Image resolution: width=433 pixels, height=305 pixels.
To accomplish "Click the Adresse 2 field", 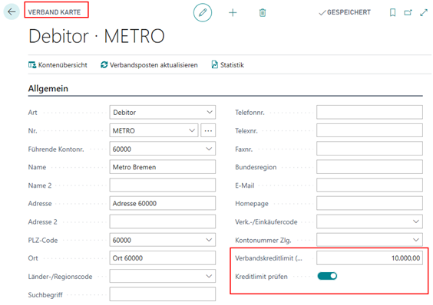I will tap(163, 221).
